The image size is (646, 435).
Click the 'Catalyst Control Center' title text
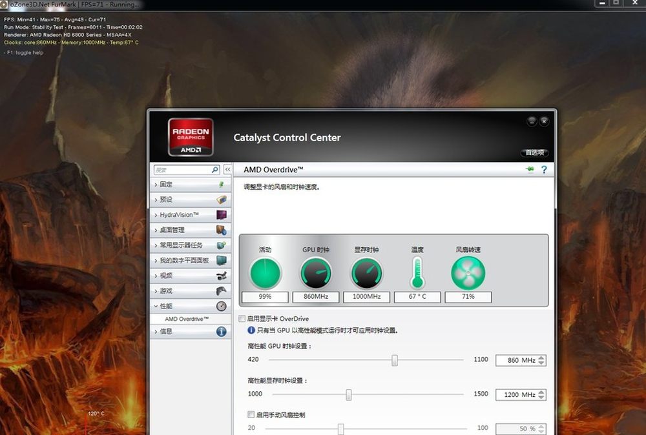(287, 137)
